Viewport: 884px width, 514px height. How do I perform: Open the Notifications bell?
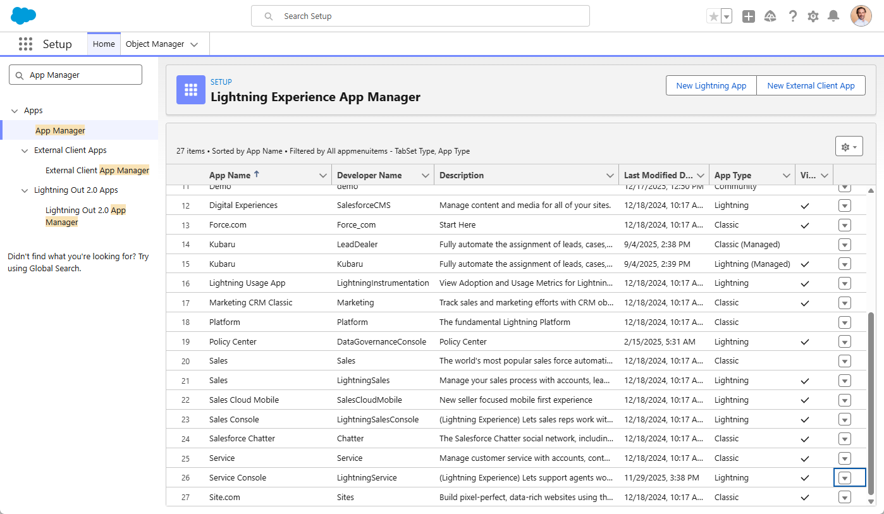pyautogui.click(x=833, y=16)
